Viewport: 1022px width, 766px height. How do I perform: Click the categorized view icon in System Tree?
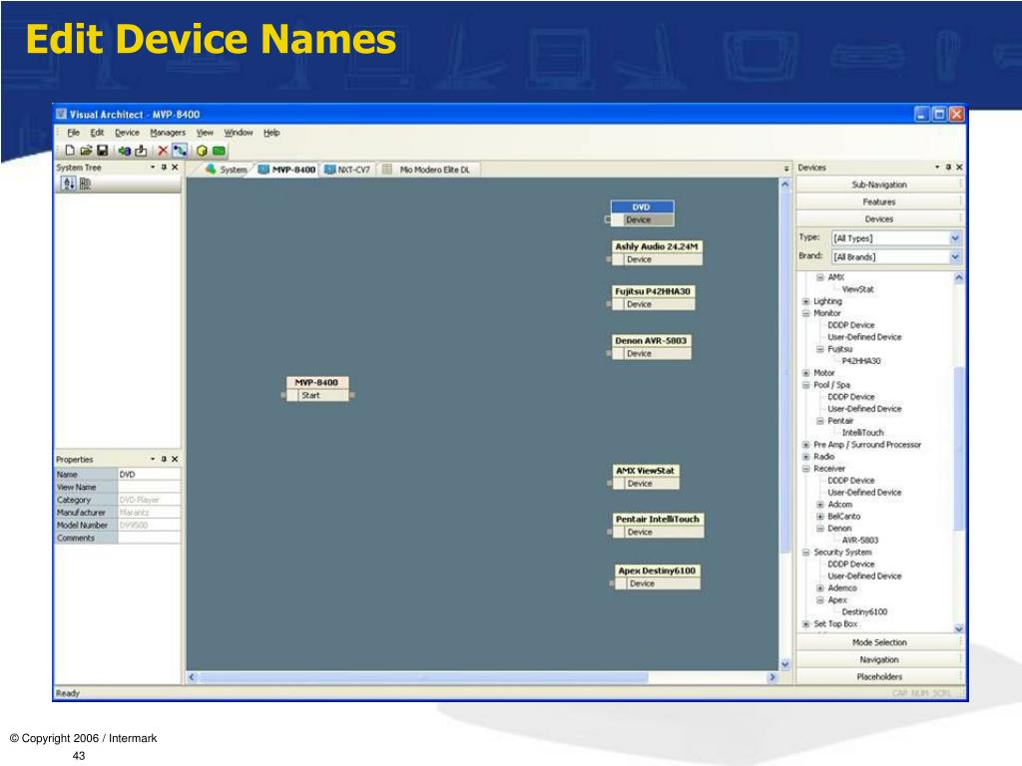[85, 184]
